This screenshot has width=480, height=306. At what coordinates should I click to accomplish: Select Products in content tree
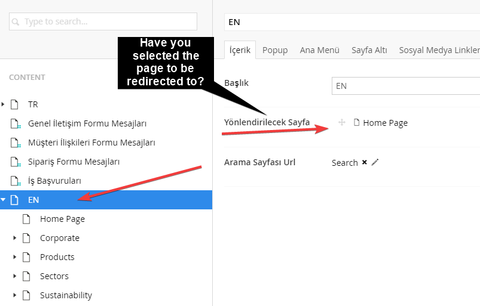[x=57, y=257]
